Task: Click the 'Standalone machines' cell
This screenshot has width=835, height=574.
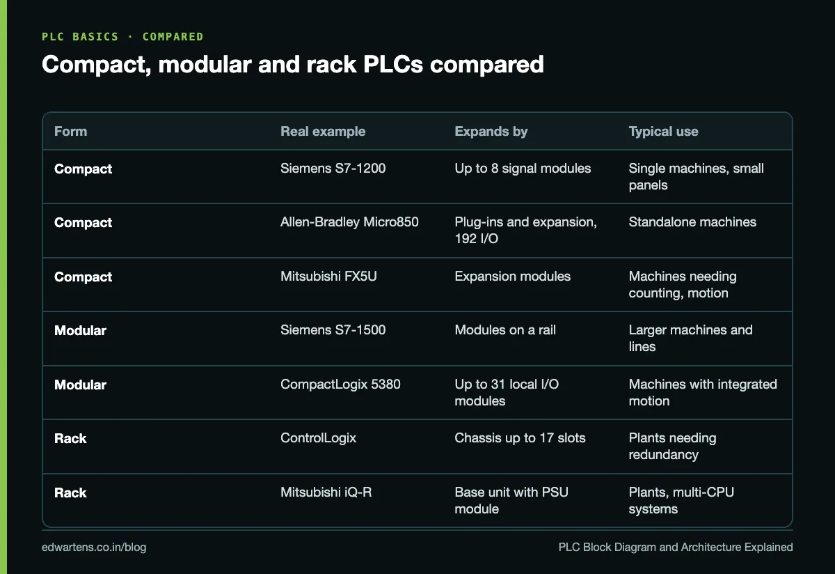Action: pyautogui.click(x=692, y=222)
